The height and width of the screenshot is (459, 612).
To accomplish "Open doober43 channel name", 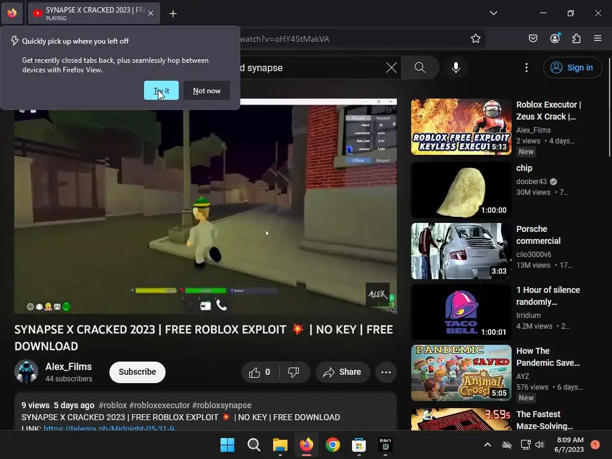I will [x=531, y=182].
